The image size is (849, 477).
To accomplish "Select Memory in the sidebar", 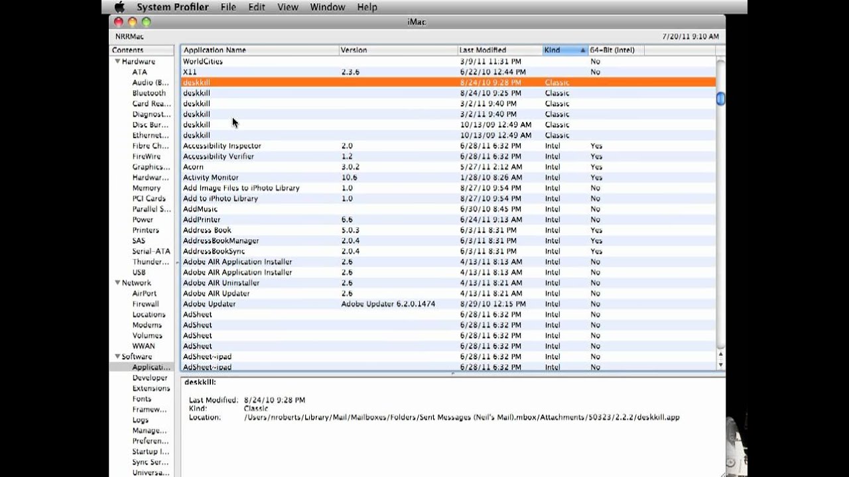I will point(146,187).
